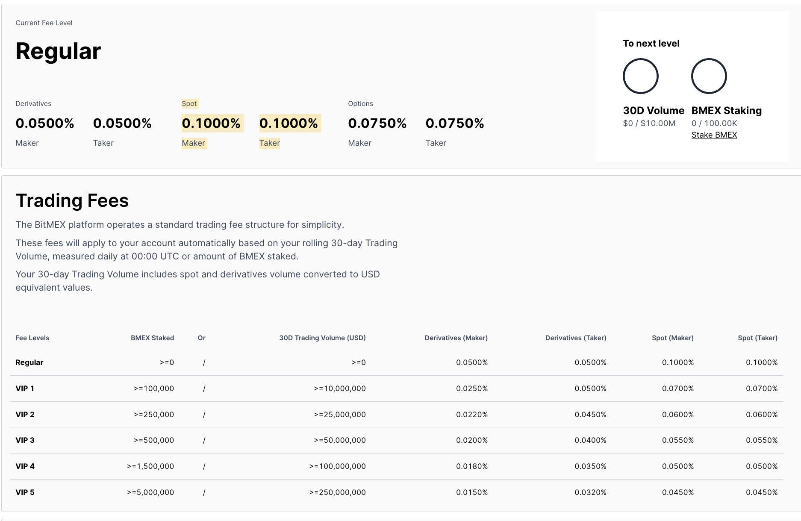
Task: Select the Options Taker "0.0750%" value
Action: pyautogui.click(x=455, y=123)
